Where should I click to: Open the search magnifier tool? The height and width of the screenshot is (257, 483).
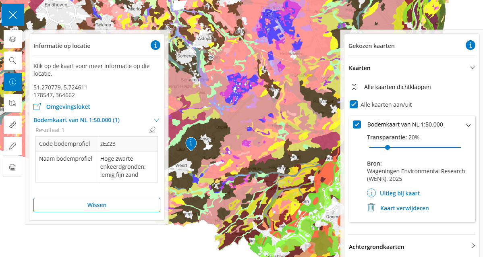click(x=12, y=61)
